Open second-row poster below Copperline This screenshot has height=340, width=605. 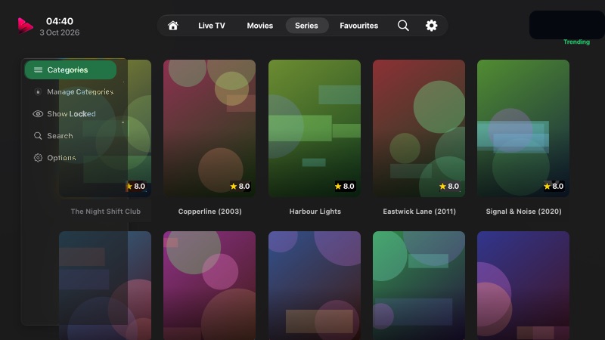tap(209, 286)
